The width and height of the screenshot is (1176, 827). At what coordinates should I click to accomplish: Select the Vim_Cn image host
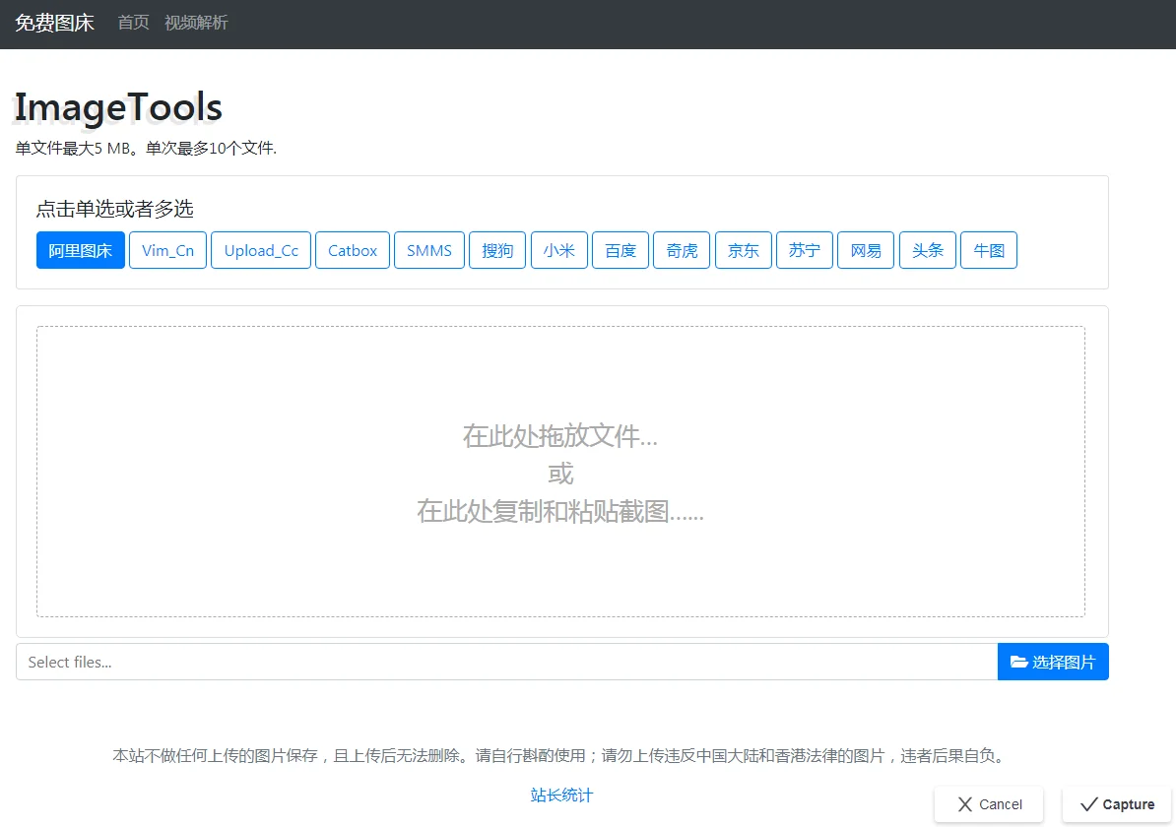tap(168, 250)
